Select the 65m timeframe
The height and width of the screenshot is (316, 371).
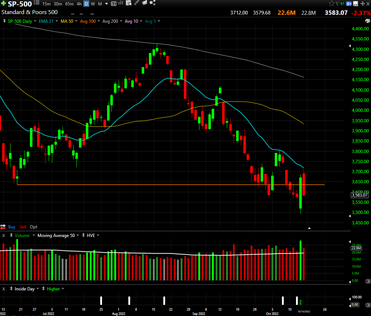(x=69, y=4)
